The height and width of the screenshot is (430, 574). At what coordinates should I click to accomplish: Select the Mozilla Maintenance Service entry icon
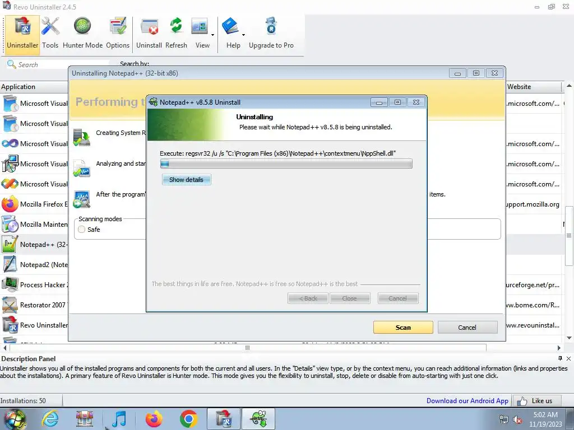click(x=10, y=224)
